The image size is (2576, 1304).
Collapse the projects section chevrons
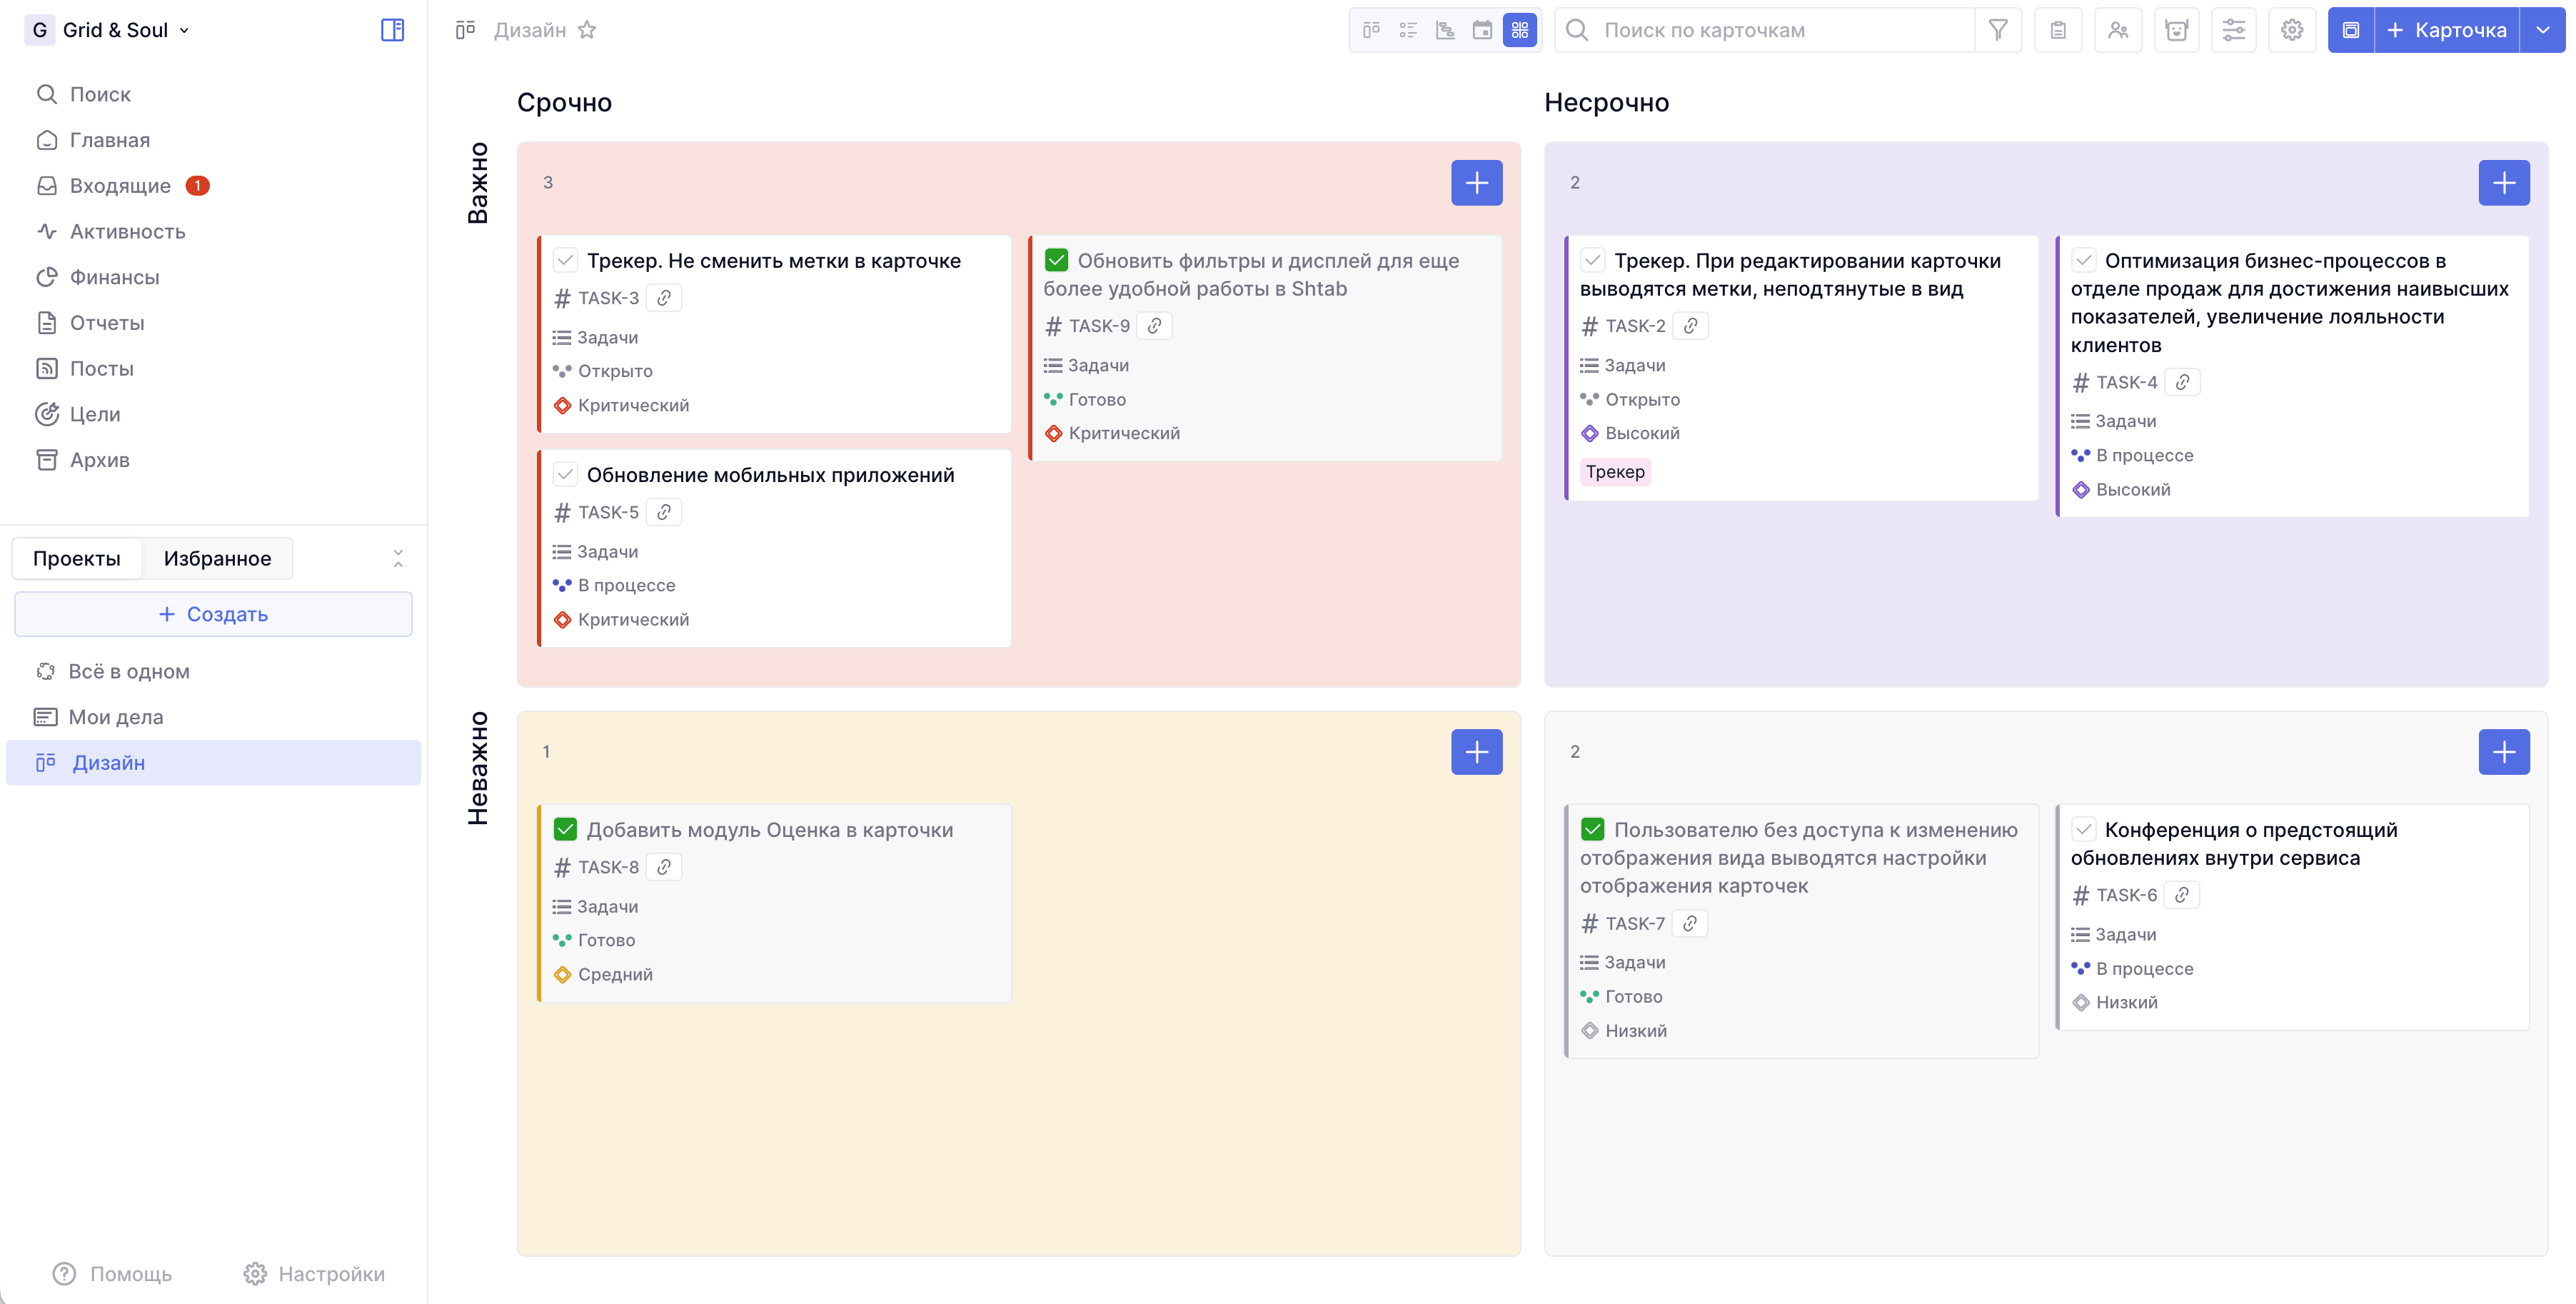[398, 558]
